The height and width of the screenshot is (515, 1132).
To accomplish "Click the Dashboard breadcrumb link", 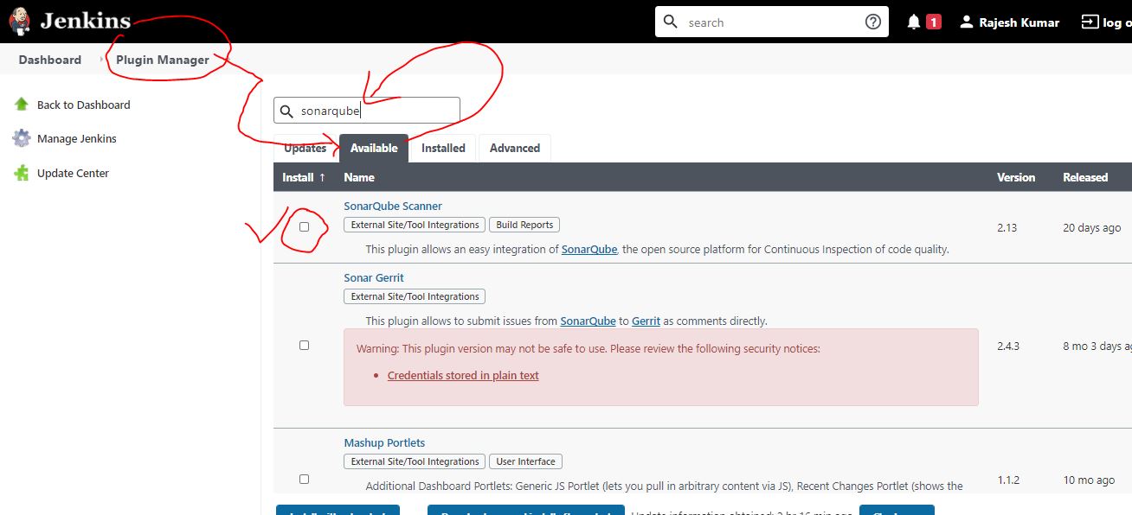I will [x=50, y=60].
